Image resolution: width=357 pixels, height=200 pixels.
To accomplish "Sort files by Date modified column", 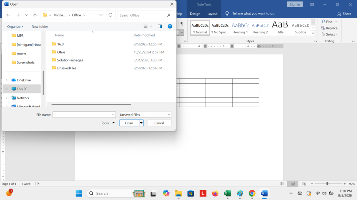I will [x=144, y=35].
